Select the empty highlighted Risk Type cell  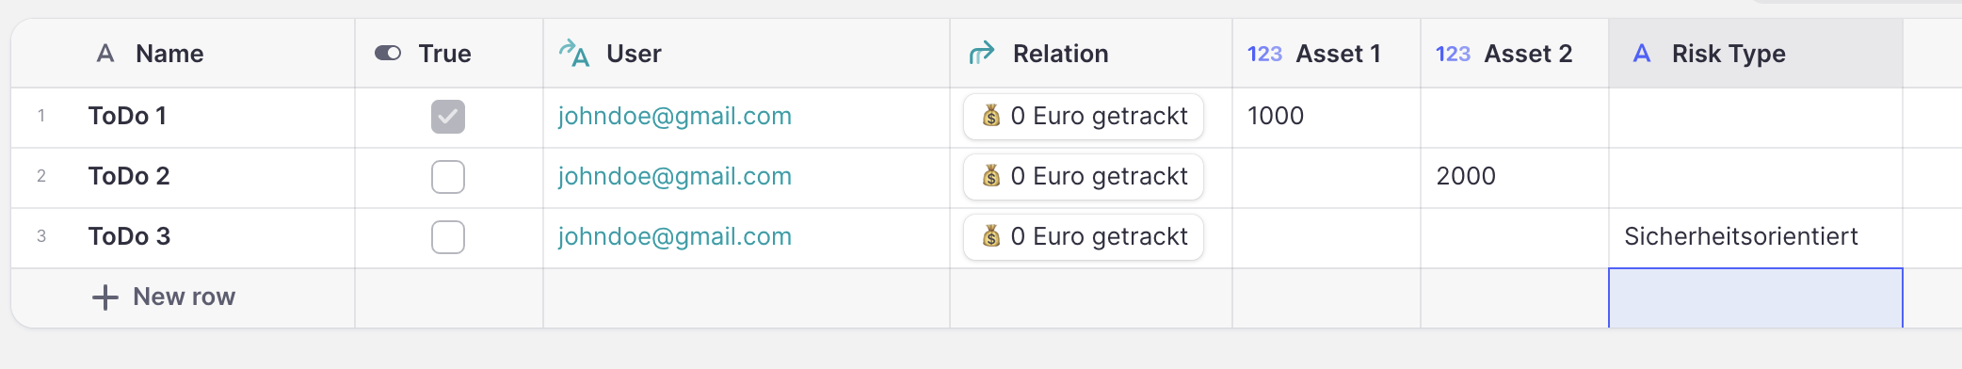click(1756, 298)
